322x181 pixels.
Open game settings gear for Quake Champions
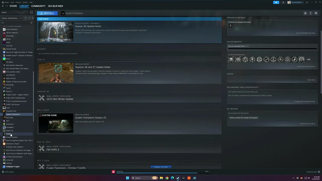[305, 13]
